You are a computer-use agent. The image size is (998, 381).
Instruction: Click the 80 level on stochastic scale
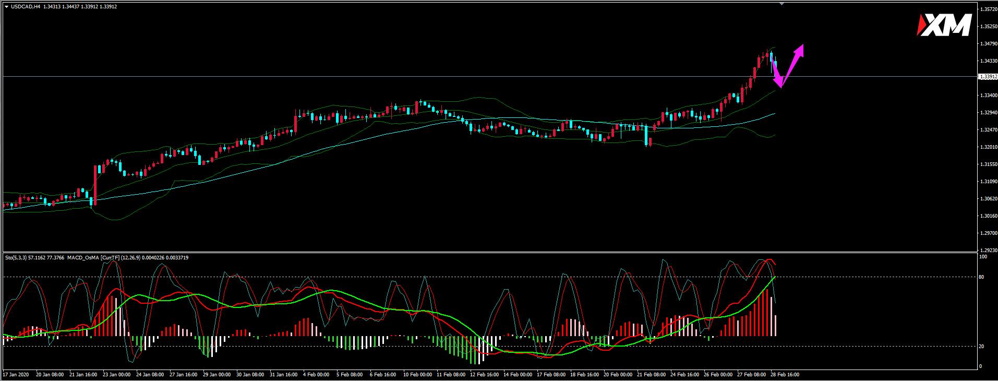982,277
